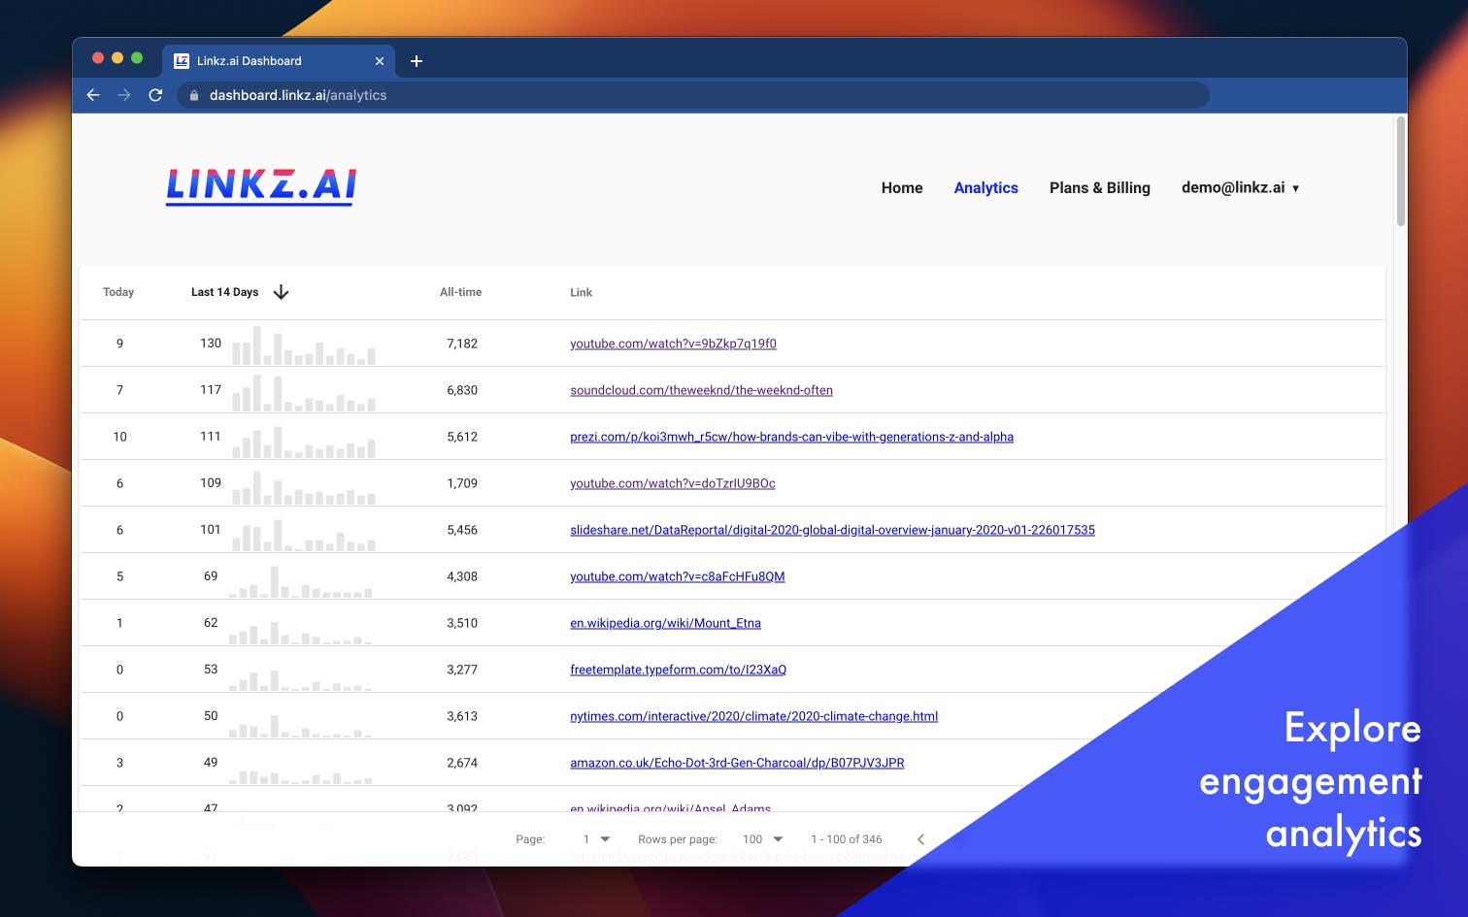This screenshot has width=1468, height=917.
Task: Click the browser back arrow
Action: [93, 95]
